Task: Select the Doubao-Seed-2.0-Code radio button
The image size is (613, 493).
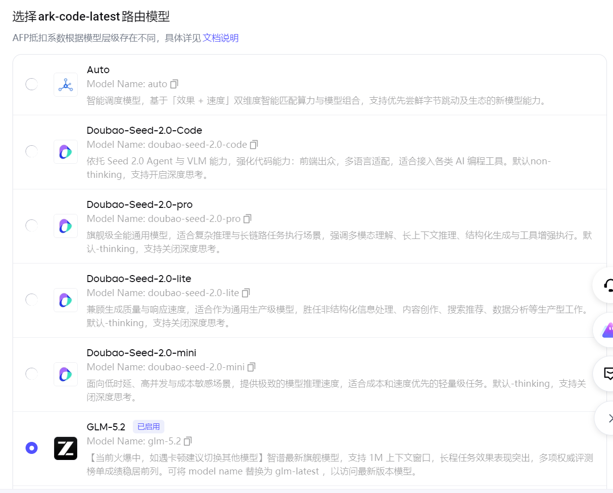Action: click(x=32, y=151)
